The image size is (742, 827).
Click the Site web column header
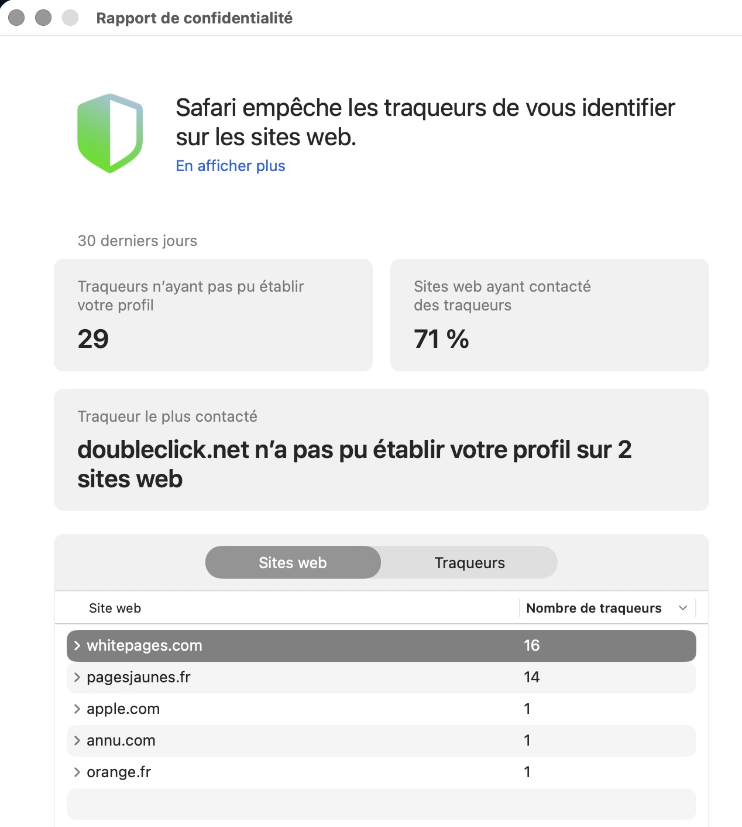[115, 608]
